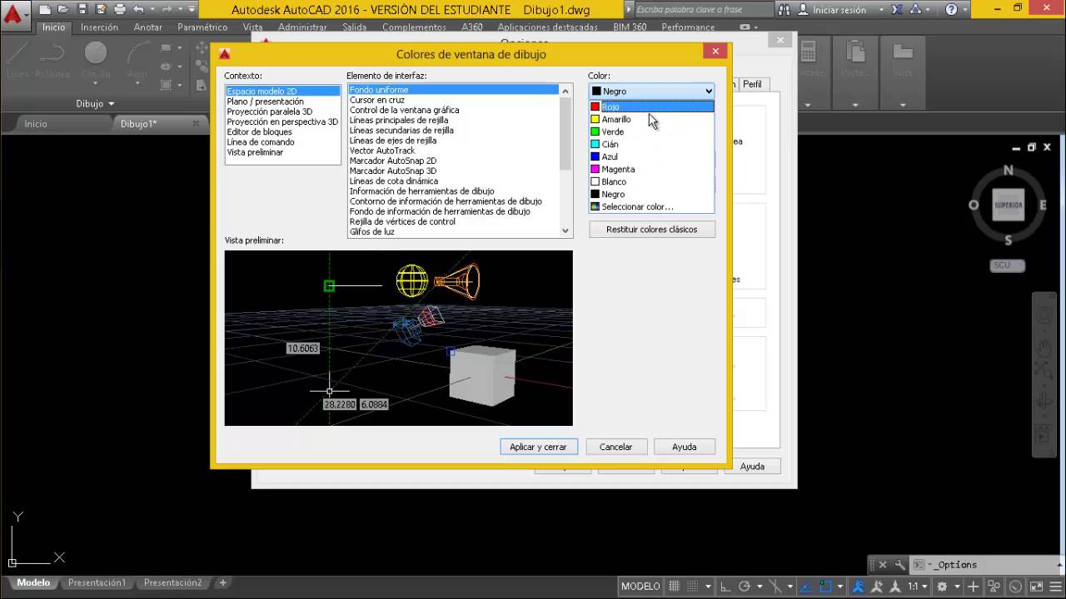Screen dimensions: 1066x599
Task: Click the Iniciar sesión user icon
Action: [x=803, y=10]
